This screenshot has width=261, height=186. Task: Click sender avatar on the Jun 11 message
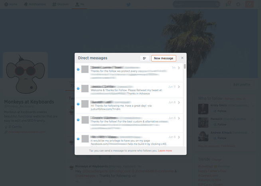(x=85, y=89)
